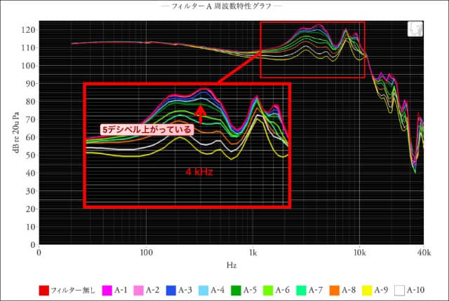Select the y-axis title dB re 20u Pa
Screen dimensions: 449x301
(x=16, y=132)
